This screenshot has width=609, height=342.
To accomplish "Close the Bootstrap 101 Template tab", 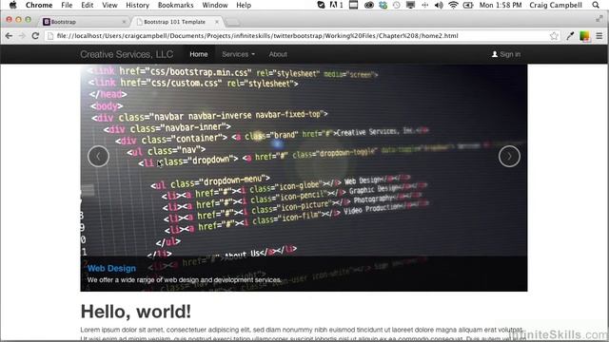I will pos(217,22).
